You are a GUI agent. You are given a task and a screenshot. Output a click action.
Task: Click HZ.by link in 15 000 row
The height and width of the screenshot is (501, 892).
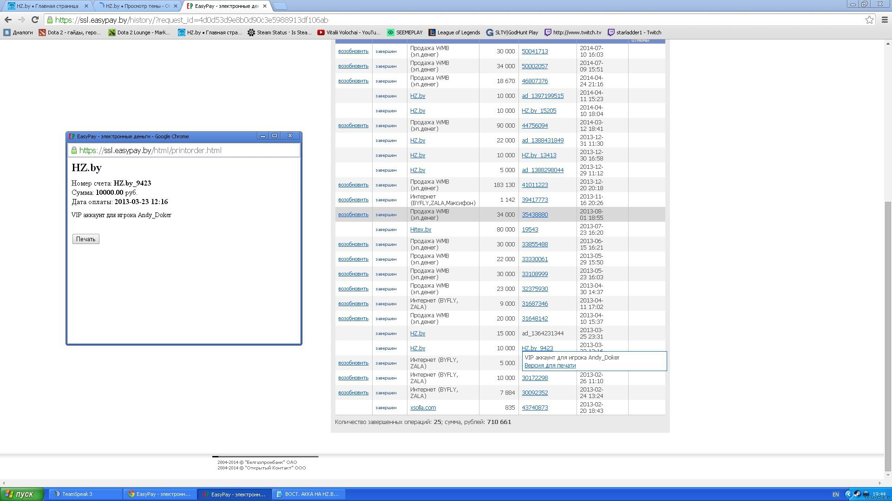coord(418,333)
